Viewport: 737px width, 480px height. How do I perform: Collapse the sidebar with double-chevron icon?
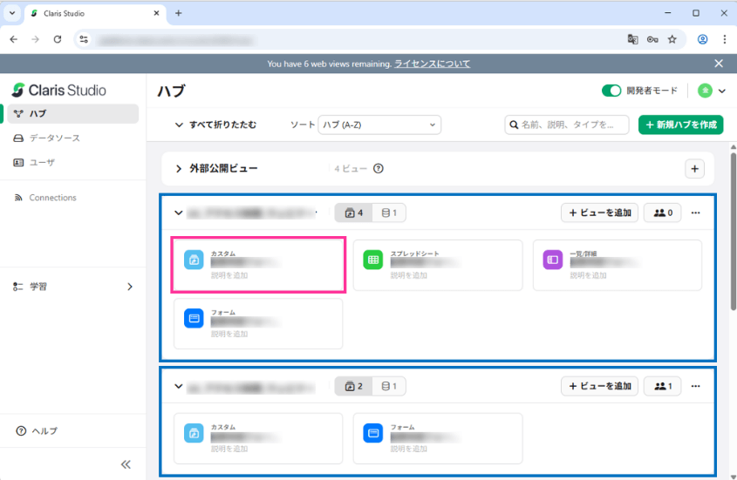(126, 464)
